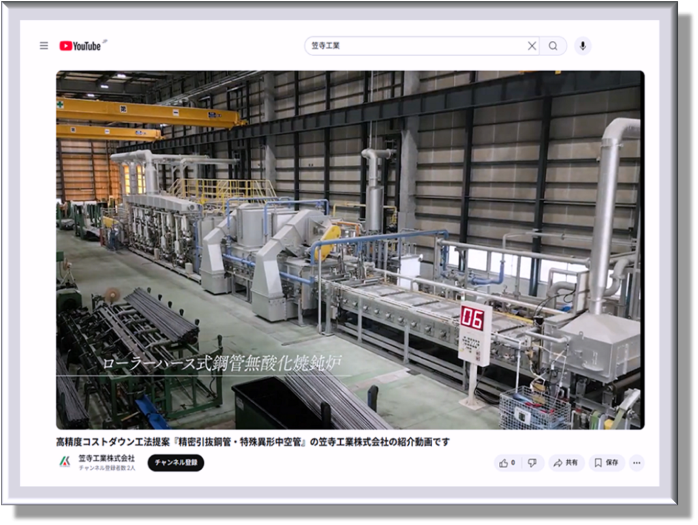Start voice search with the microphone

pos(582,46)
